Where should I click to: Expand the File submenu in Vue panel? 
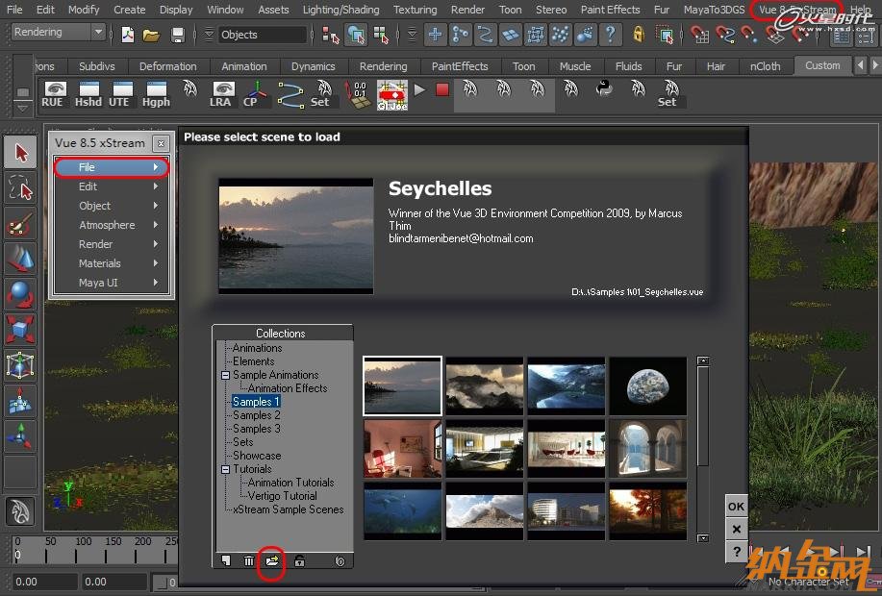pyautogui.click(x=112, y=167)
